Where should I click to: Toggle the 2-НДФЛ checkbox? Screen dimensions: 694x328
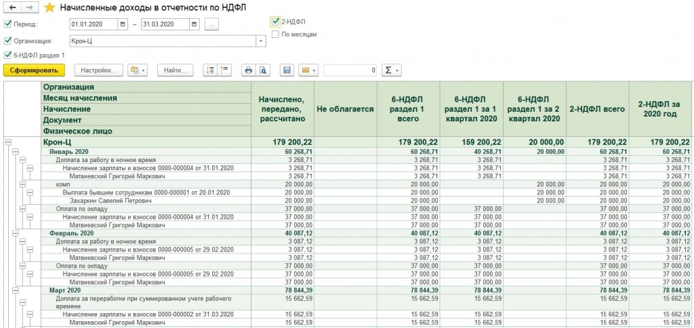274,22
